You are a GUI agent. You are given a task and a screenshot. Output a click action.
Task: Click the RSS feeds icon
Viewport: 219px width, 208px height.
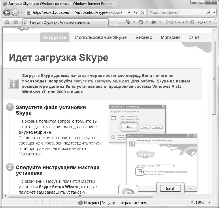141,22
